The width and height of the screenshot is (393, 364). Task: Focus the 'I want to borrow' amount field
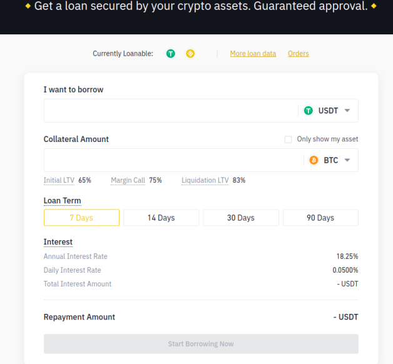point(170,111)
